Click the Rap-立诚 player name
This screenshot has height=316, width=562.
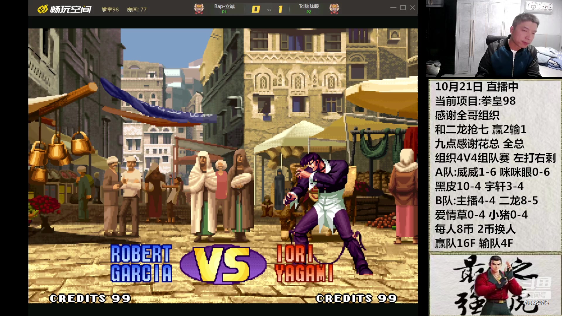[224, 6]
